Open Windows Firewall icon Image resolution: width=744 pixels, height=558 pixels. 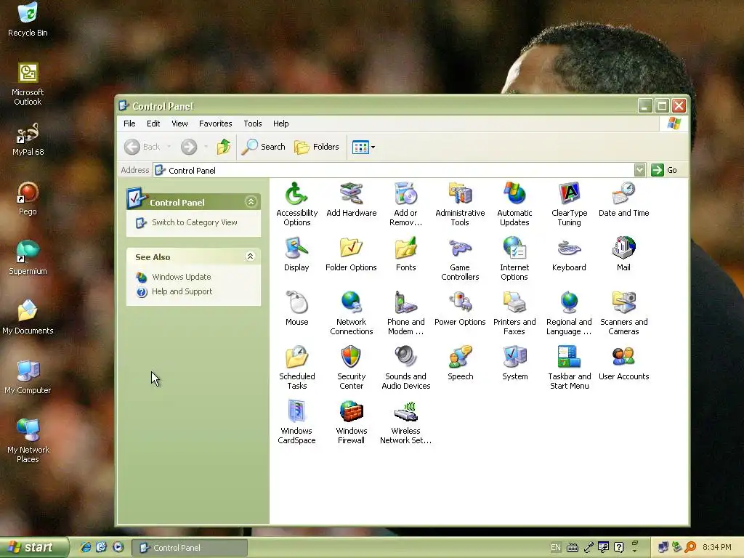click(351, 422)
